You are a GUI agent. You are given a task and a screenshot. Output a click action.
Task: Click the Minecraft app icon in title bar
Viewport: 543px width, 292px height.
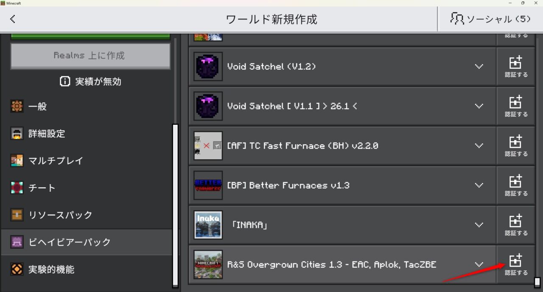tap(3, 3)
